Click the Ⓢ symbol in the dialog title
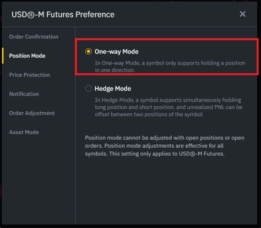 [x=31, y=15]
